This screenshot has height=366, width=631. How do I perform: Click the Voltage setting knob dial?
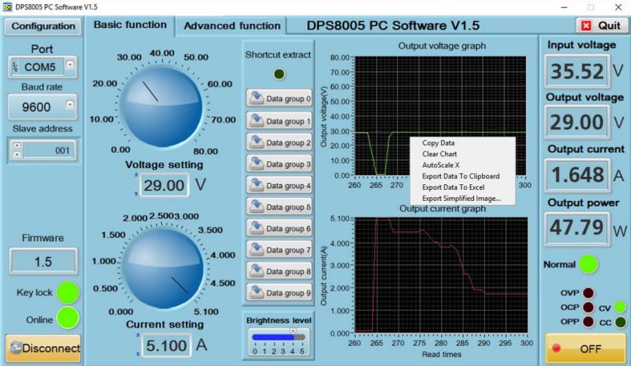click(162, 107)
